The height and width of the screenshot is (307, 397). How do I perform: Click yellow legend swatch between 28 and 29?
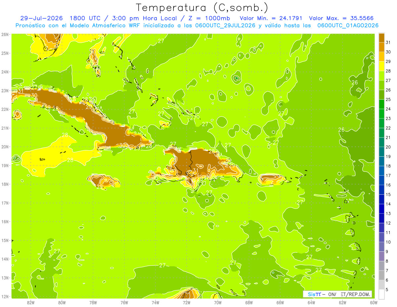(x=382, y=66)
